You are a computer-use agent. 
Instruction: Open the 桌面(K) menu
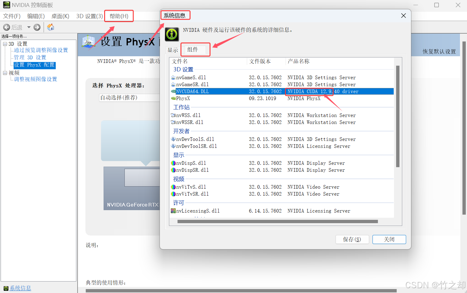coord(60,16)
